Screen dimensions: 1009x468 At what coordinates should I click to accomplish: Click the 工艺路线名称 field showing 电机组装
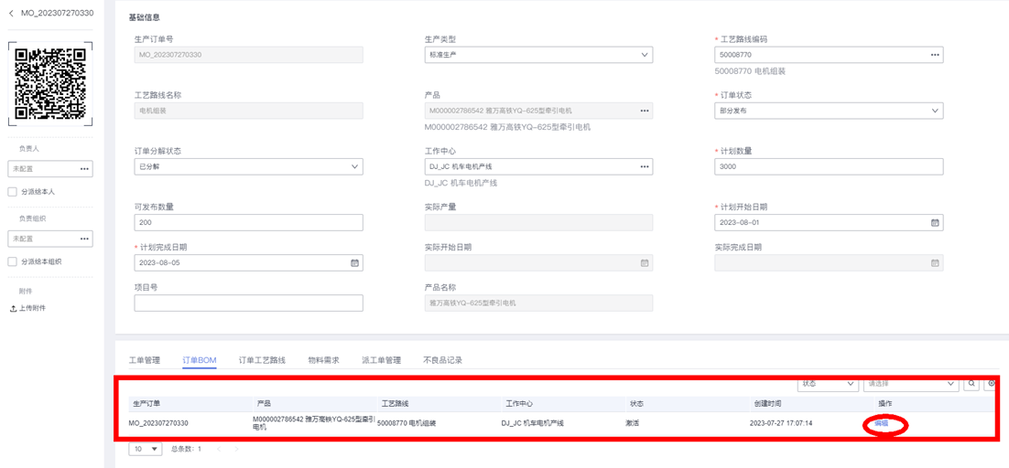pyautogui.click(x=248, y=112)
